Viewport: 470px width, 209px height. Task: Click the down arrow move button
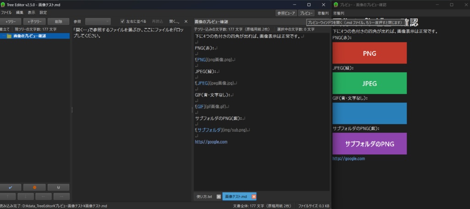[26, 197]
